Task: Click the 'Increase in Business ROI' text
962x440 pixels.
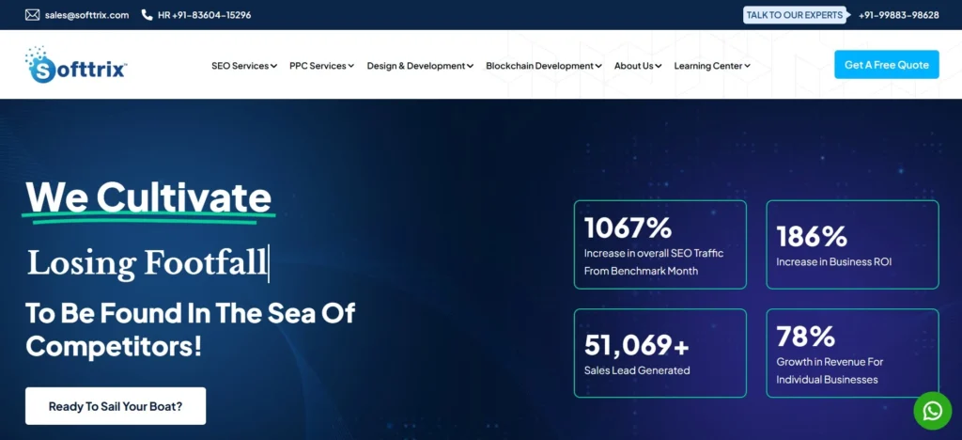Action: pyautogui.click(x=834, y=262)
